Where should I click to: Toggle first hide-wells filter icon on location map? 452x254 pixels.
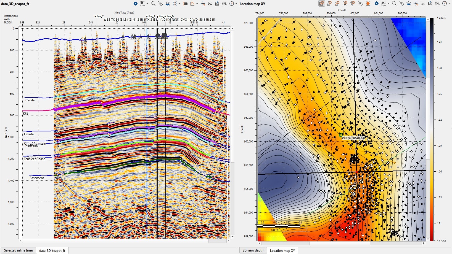click(x=322, y=4)
